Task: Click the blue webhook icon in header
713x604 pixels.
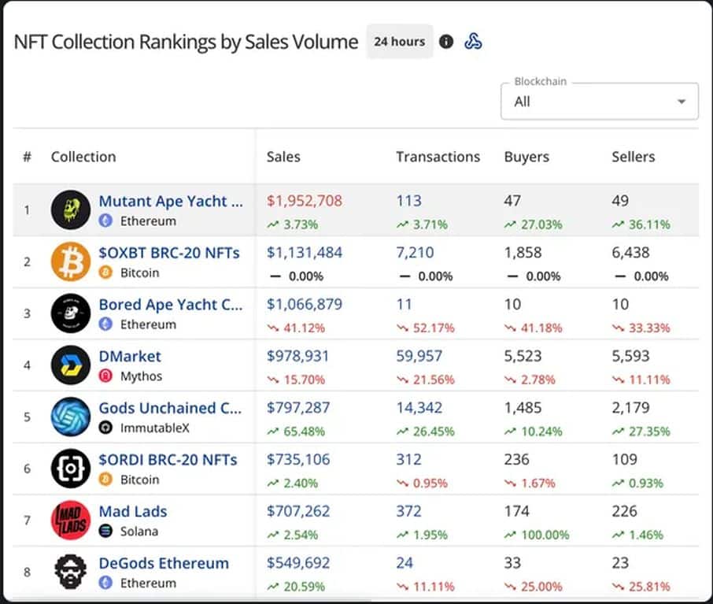Action: point(473,42)
